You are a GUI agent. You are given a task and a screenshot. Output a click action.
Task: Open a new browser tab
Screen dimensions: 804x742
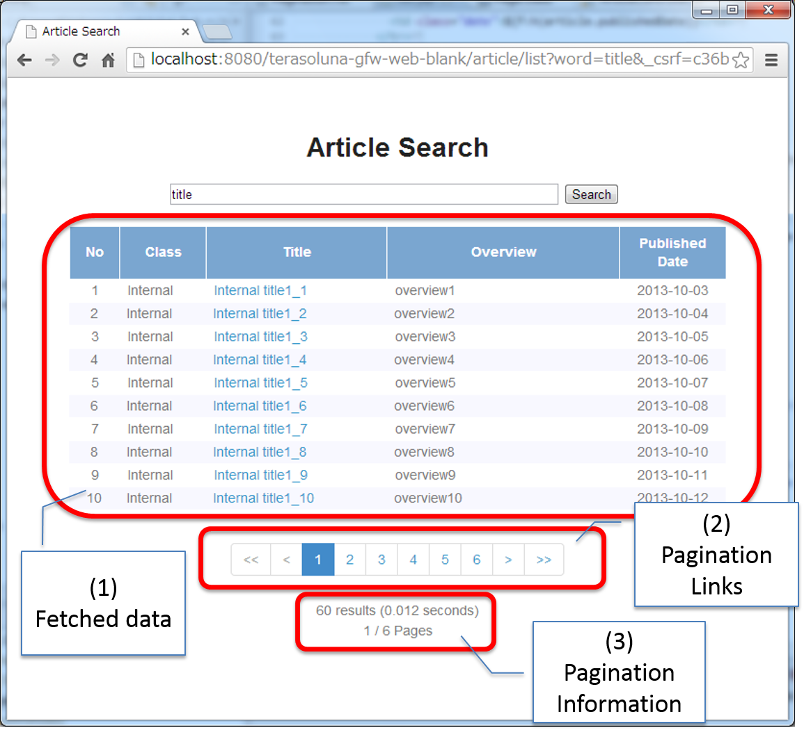pos(217,32)
